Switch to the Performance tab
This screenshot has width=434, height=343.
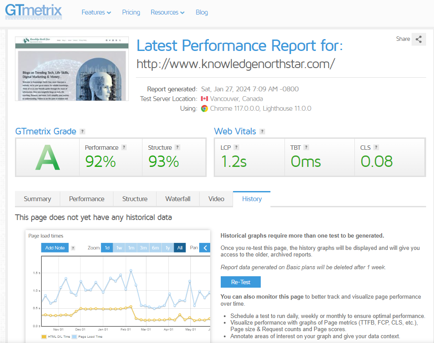click(87, 199)
